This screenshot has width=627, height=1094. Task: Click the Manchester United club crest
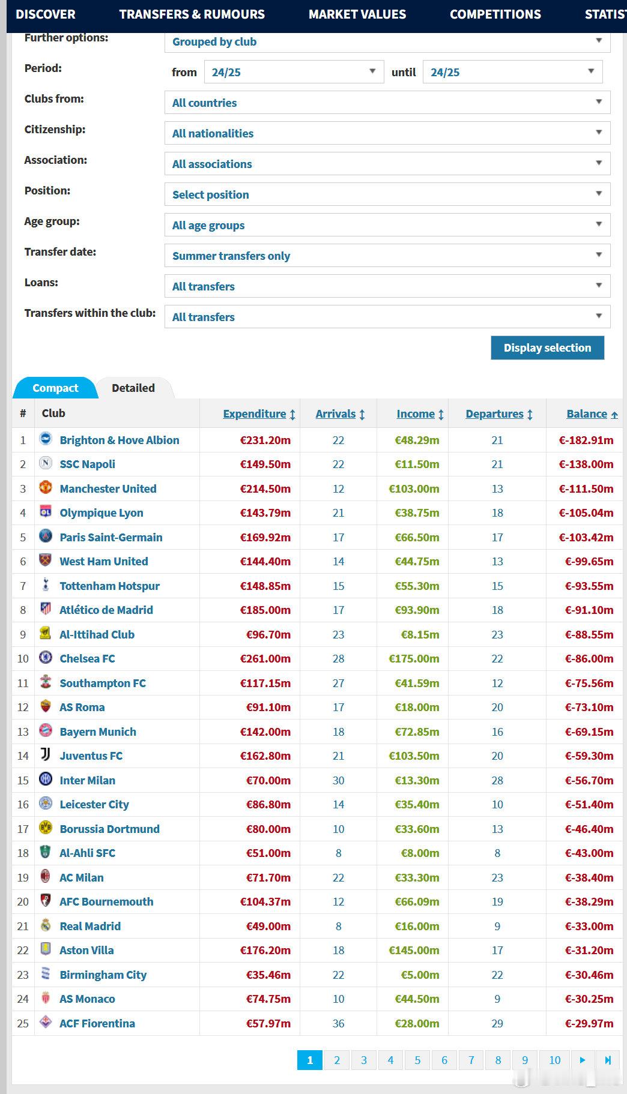46,487
